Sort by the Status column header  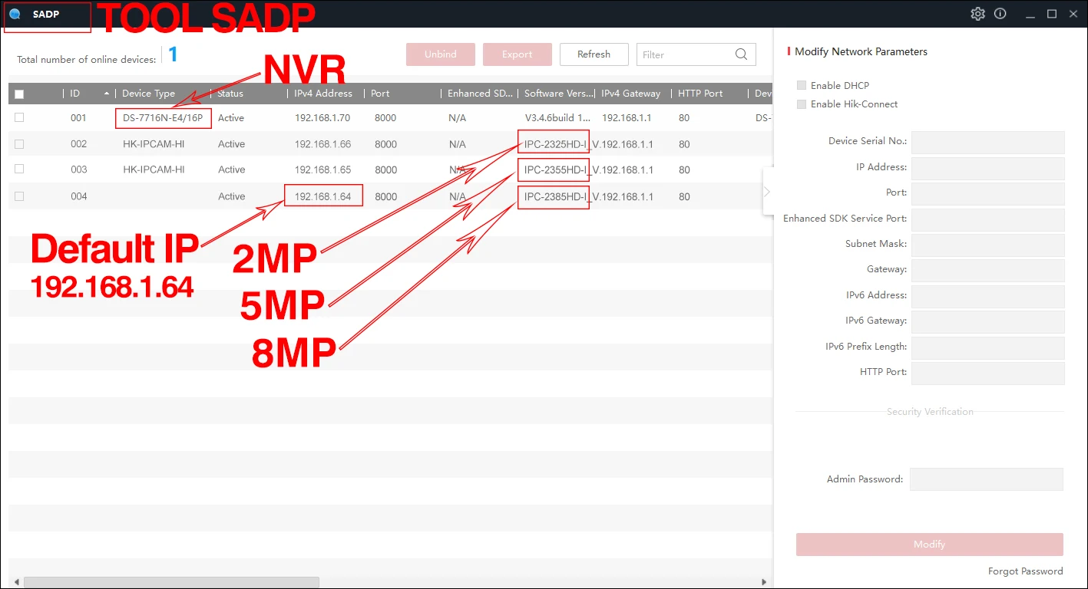pos(230,94)
